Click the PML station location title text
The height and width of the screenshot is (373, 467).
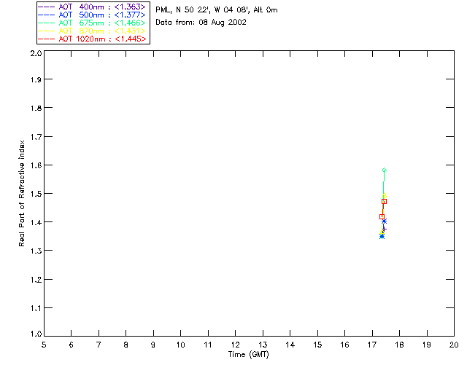[217, 9]
